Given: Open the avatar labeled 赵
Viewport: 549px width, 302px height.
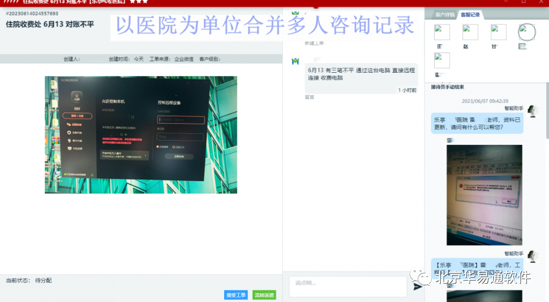Looking at the screenshot, I should (x=470, y=32).
